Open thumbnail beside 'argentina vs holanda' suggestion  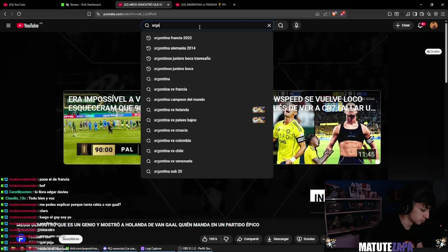[x=259, y=110]
